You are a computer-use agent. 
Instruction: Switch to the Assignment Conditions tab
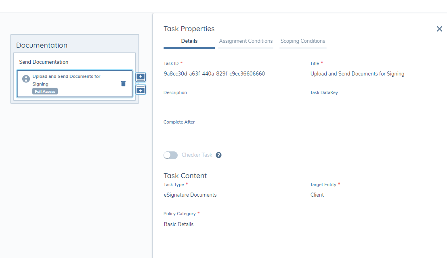tap(246, 41)
